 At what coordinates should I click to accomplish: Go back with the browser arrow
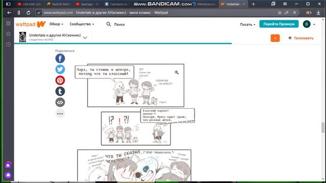pos(9,13)
